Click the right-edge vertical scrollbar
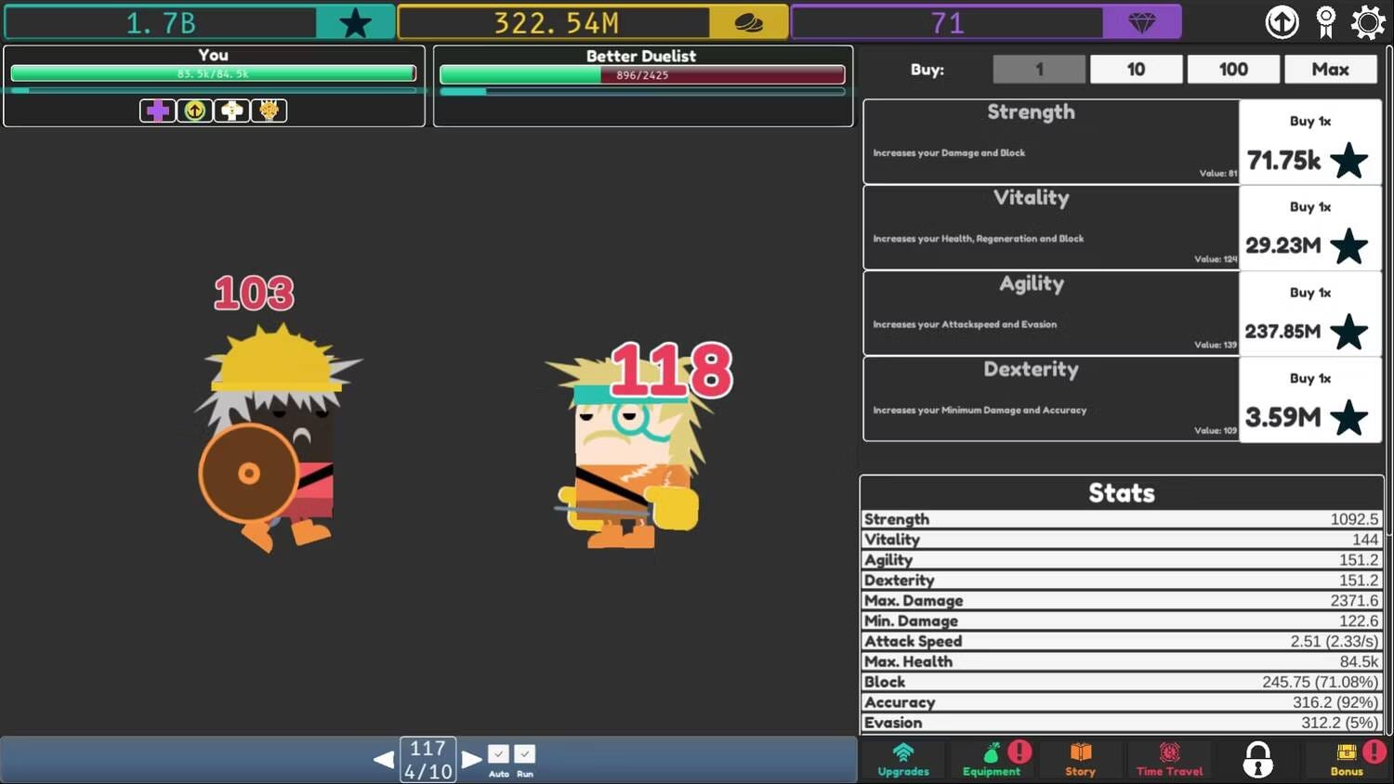The width and height of the screenshot is (1394, 784). click(x=1389, y=293)
